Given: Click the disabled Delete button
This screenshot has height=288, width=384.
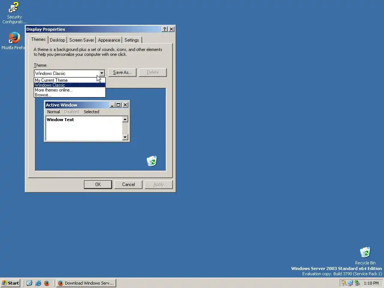Looking at the screenshot, I should (x=153, y=72).
